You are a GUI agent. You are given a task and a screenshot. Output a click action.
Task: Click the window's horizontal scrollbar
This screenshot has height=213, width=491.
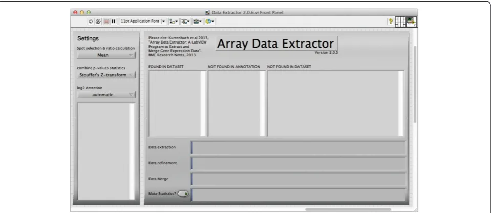click(348, 209)
